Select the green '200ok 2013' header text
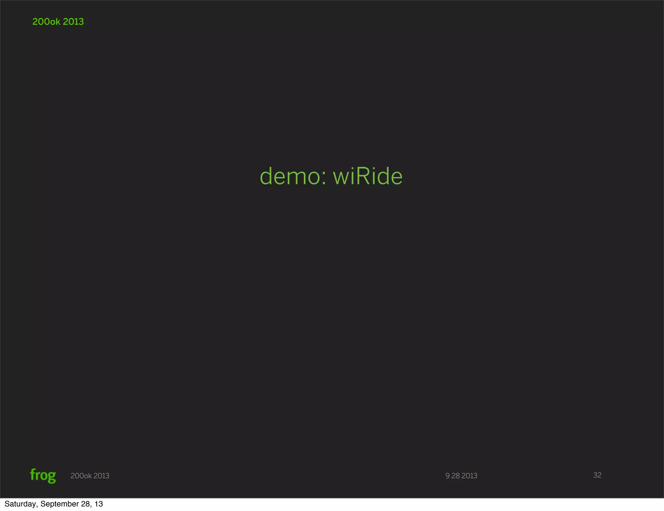 [58, 22]
